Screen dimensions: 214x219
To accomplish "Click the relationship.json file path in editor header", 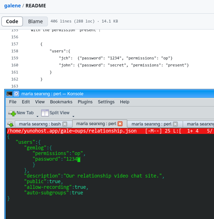I will [72, 131].
